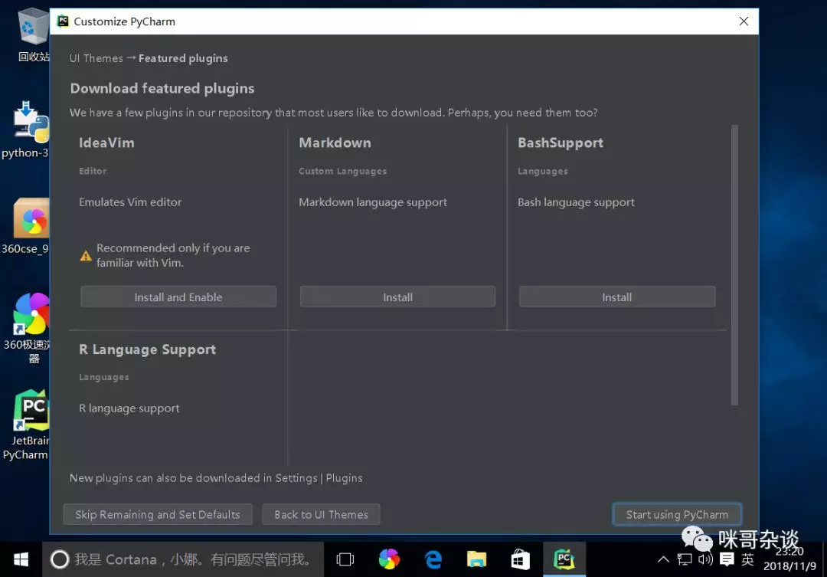This screenshot has height=577, width=827.
Task: Click the Featured plugins breadcrumb step
Action: coord(183,58)
